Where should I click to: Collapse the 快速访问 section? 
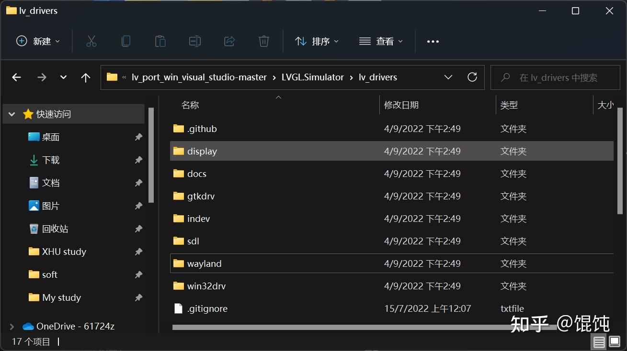[11, 114]
